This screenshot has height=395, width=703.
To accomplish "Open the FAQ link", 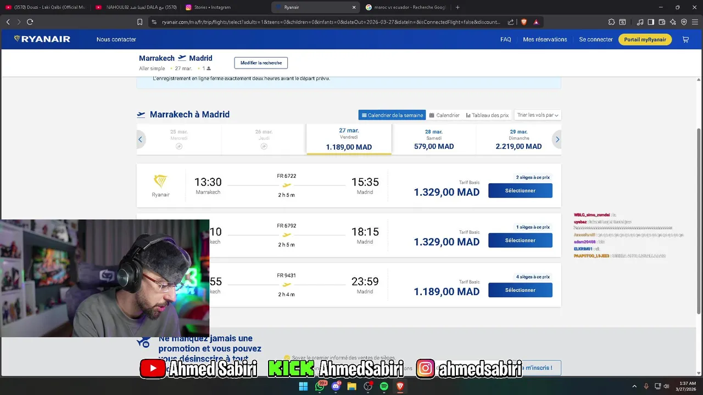I will point(506,39).
